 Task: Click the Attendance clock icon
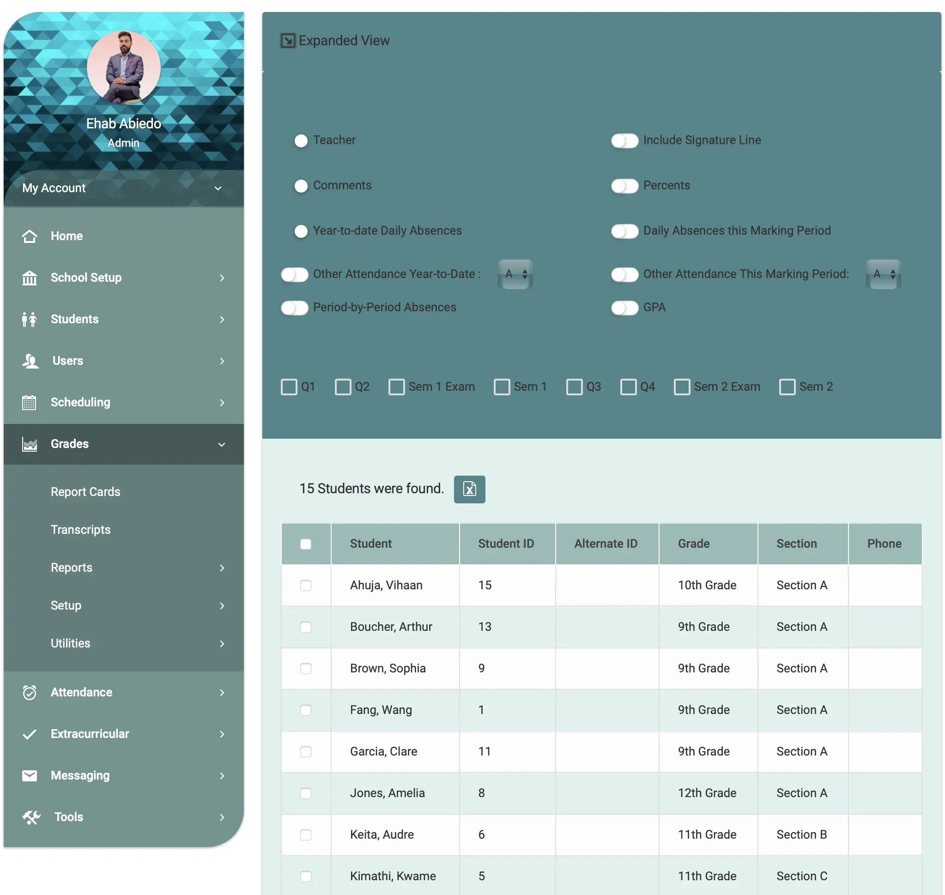tap(30, 692)
